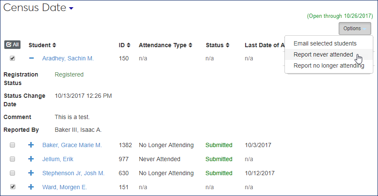Choose Email selected students
The image size is (378, 196).
(325, 43)
